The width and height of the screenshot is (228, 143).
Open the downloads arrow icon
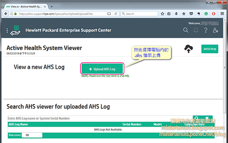click(x=176, y=14)
